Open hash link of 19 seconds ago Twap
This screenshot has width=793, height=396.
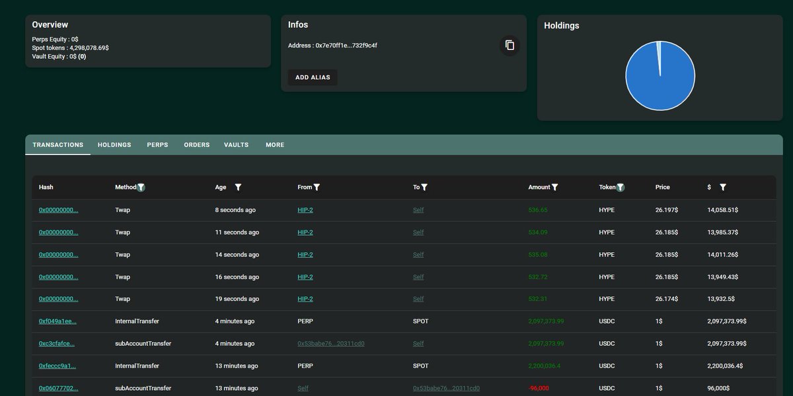[x=58, y=299]
